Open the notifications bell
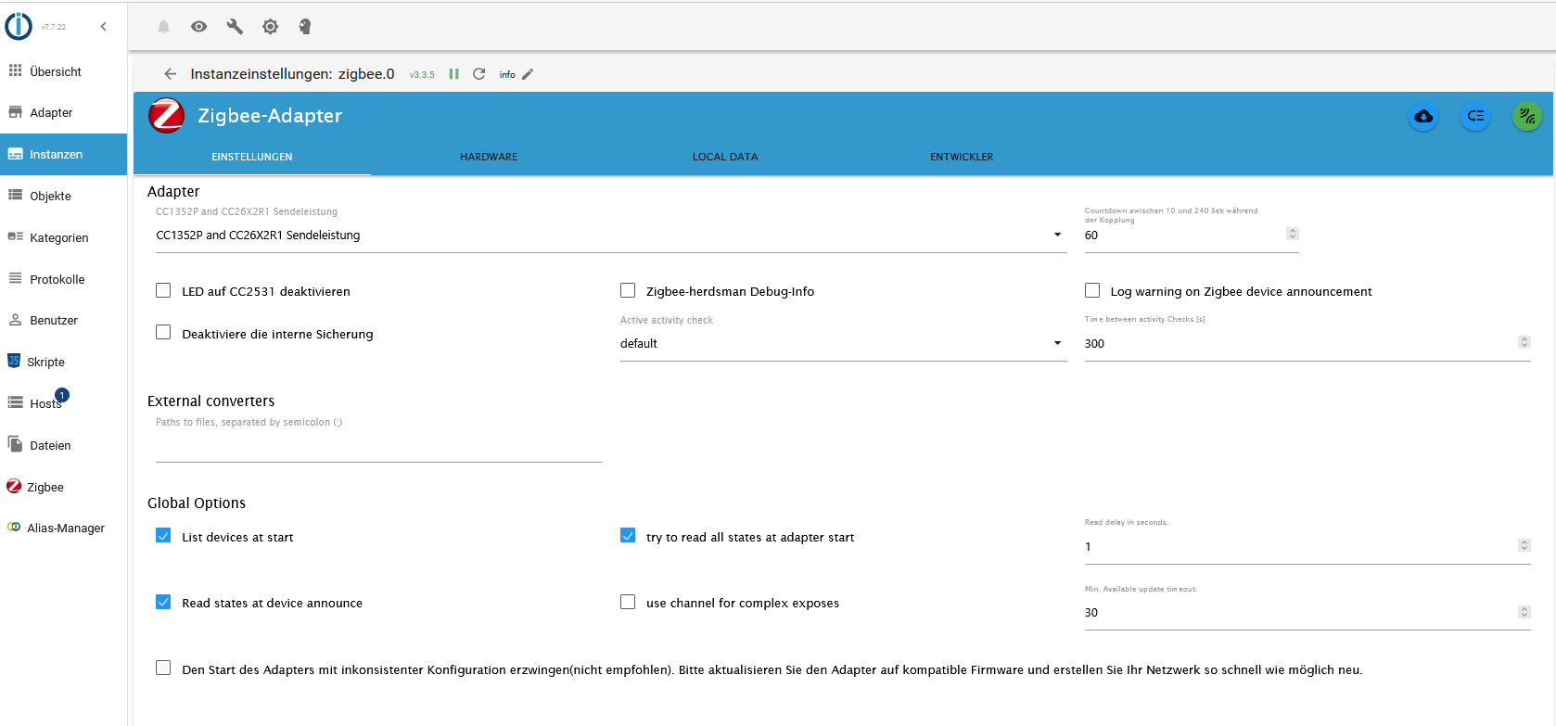This screenshot has width=1556, height=726. click(x=163, y=27)
